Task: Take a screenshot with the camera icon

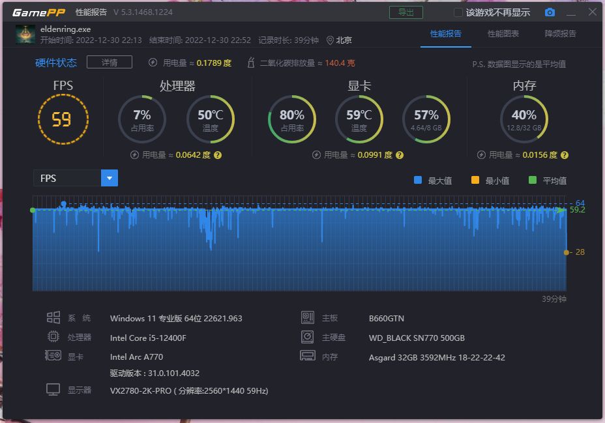Action: click(549, 12)
